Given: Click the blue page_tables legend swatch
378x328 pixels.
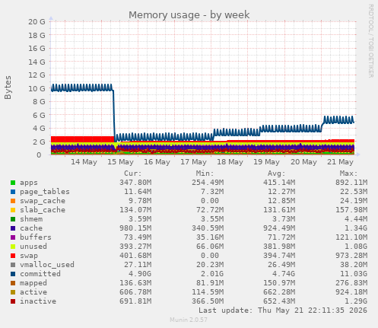Looking at the screenshot, I should point(13,192).
